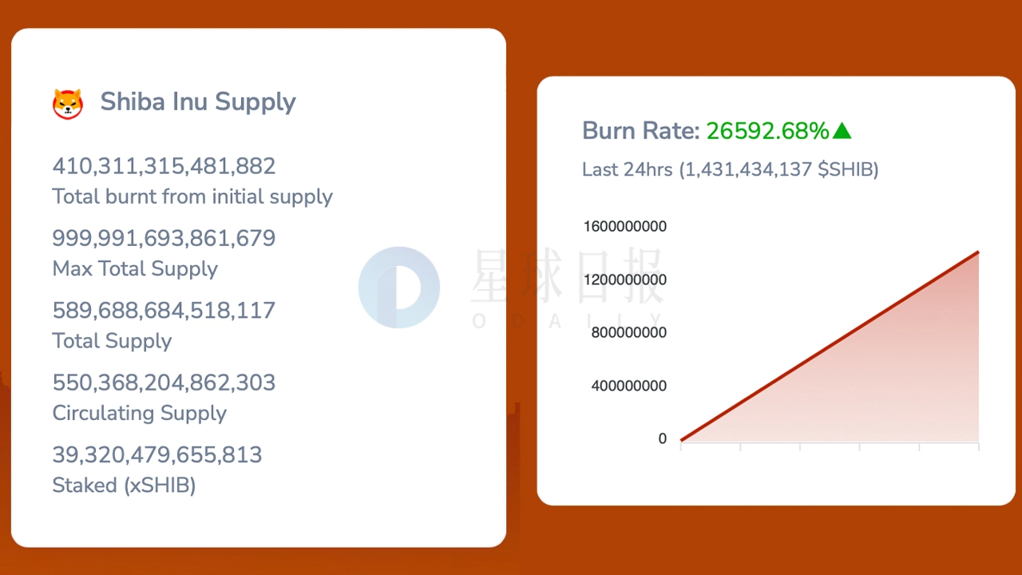The height and width of the screenshot is (575, 1022).
Task: Click the 550,368,204,862,303 circulating value
Action: 164,383
